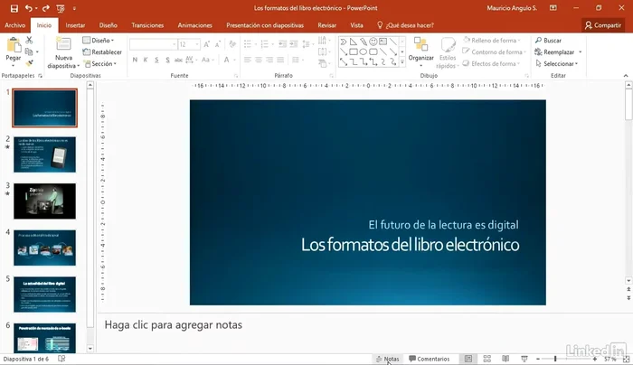Viewport: 633px width, 365px height.
Task: Switch to slide sorter view icon
Action: click(487, 359)
